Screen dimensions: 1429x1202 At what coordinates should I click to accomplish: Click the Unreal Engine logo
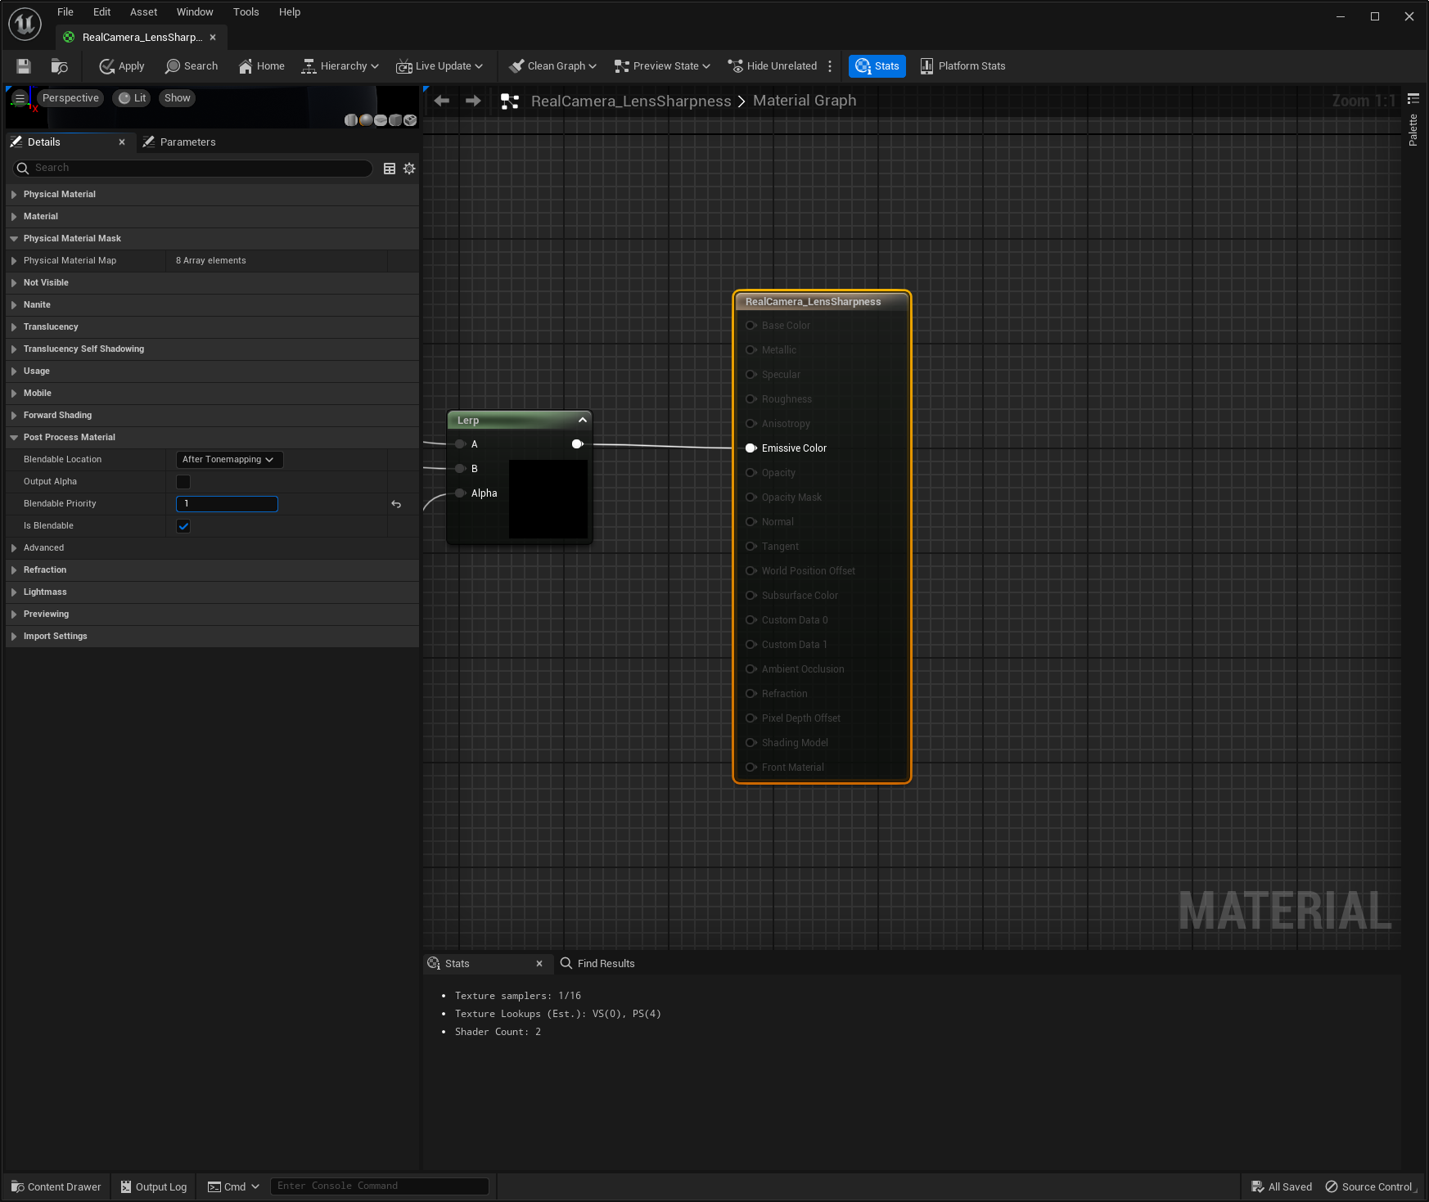click(25, 24)
